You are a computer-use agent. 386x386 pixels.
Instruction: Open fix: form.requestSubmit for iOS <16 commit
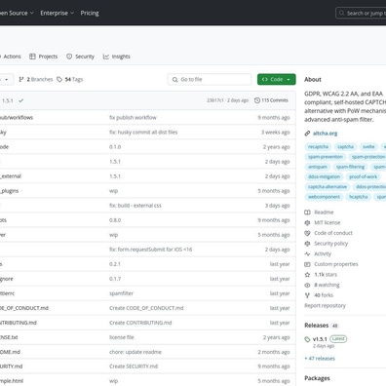pyautogui.click(x=151, y=250)
